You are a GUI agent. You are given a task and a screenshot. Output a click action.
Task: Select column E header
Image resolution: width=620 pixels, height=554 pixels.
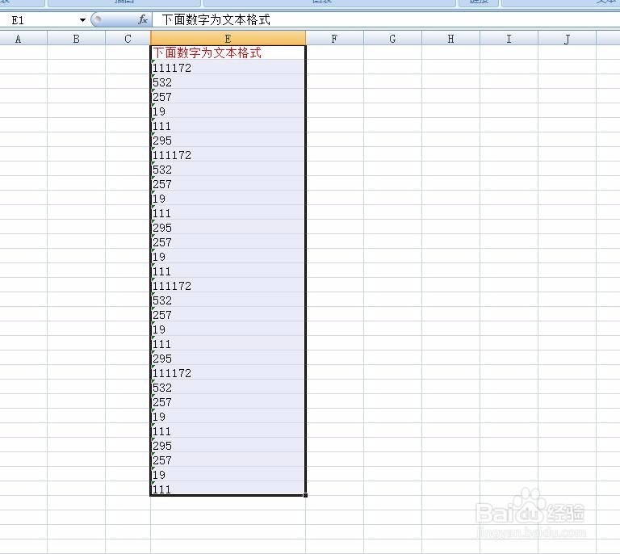(x=228, y=39)
